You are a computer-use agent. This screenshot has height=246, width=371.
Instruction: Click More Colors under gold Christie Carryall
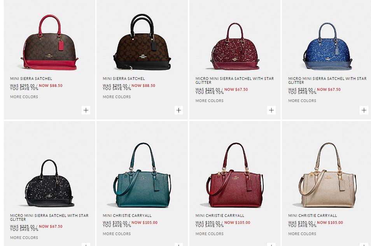(x=302, y=234)
